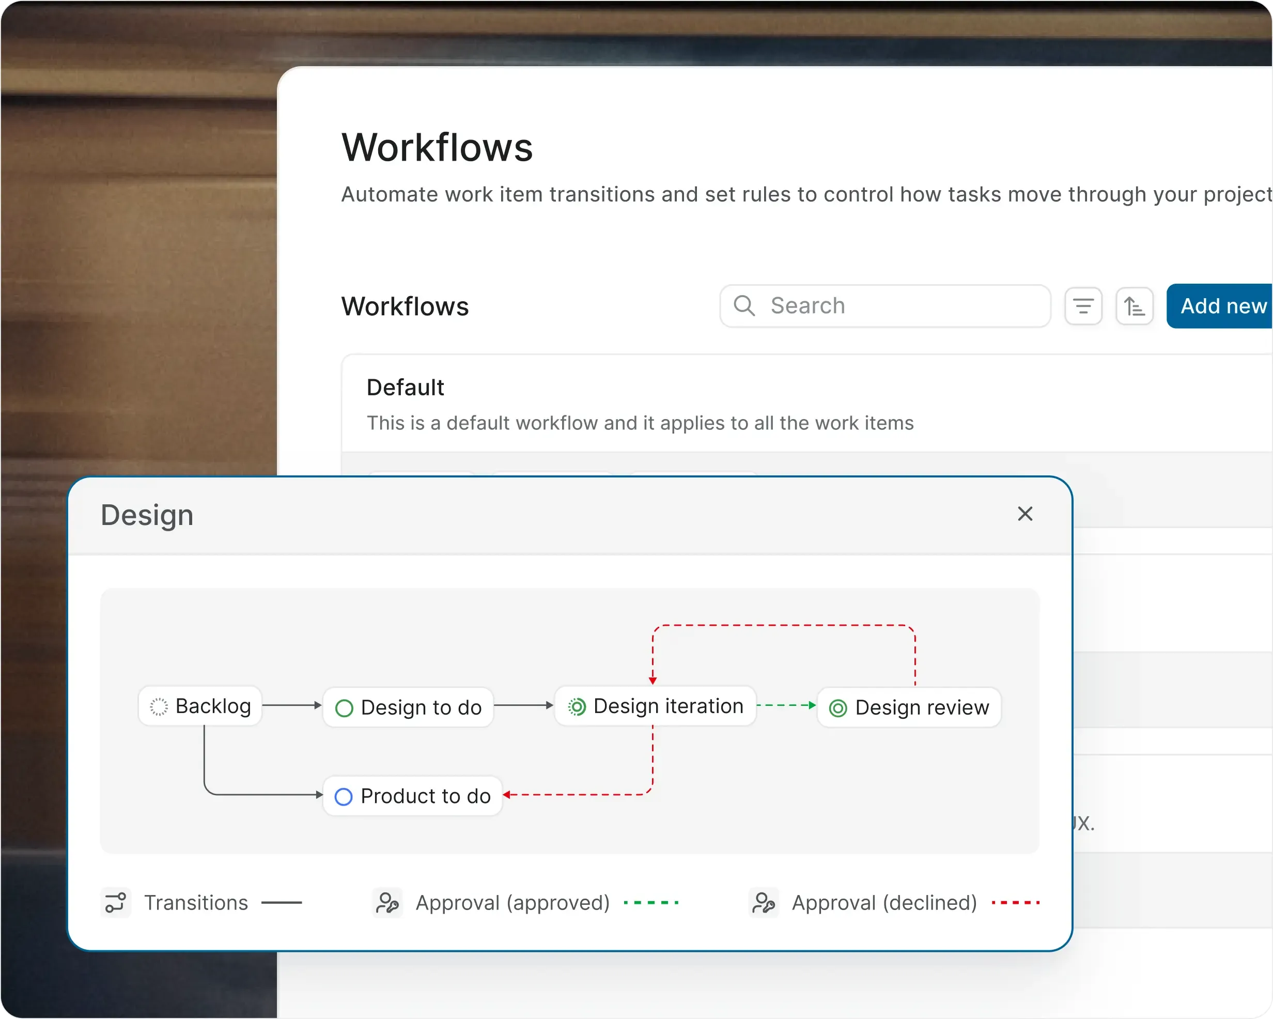Open the sort order icon button
The image size is (1273, 1019).
click(x=1134, y=306)
